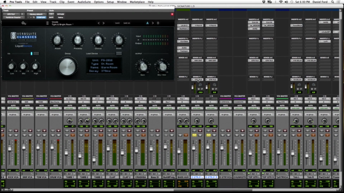Click the BASS AUX volume fader
Viewport: 344px width, 193px height.
pyautogui.click(x=179, y=151)
